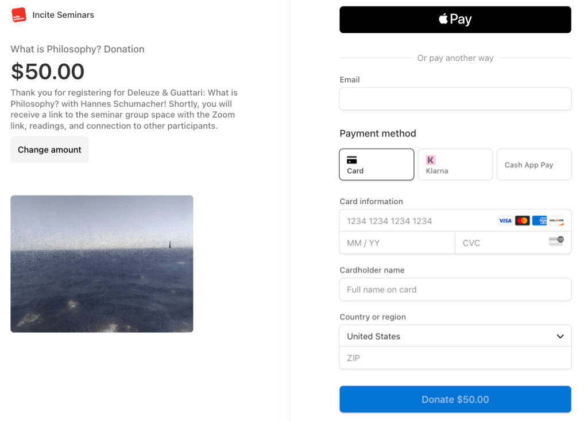Choose Klarna payment method
This screenshot has height=421, width=588.
pyautogui.click(x=455, y=165)
